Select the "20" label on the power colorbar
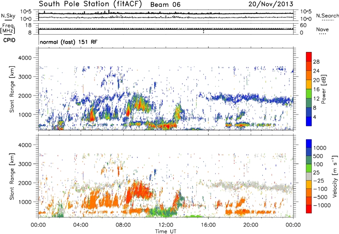The width and height of the screenshot is (339, 234). 316,80
